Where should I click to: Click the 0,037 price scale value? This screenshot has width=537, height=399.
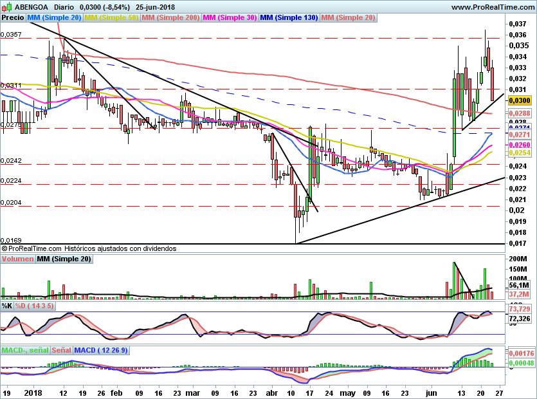coord(518,24)
